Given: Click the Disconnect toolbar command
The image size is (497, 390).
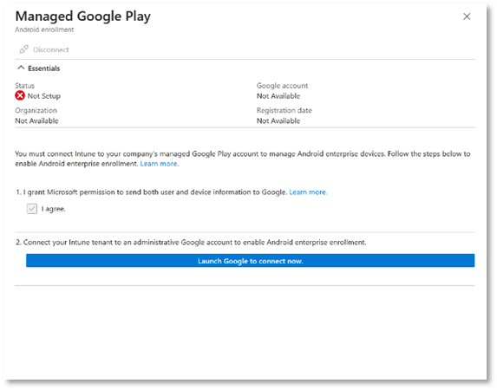Looking at the screenshot, I should pyautogui.click(x=44, y=49).
